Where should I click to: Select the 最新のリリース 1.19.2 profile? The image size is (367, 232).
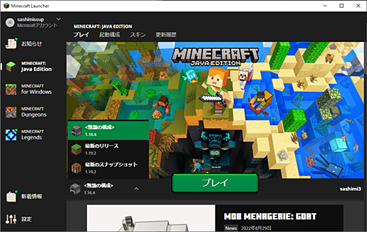[x=108, y=149]
